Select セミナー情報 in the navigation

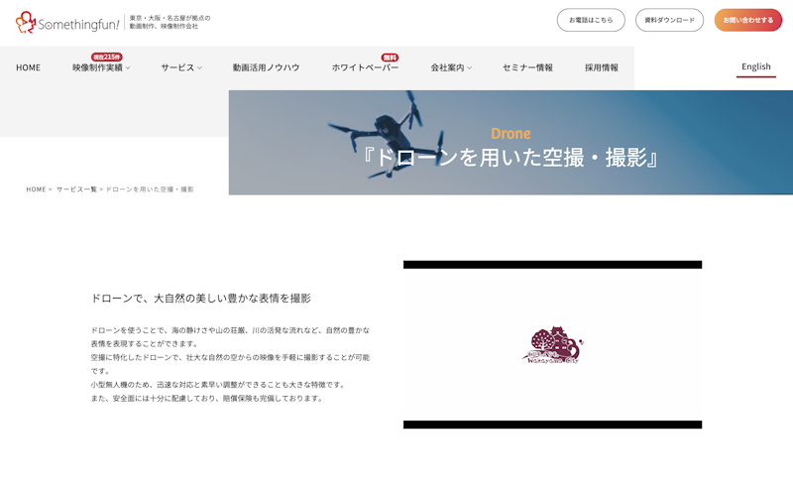(527, 67)
